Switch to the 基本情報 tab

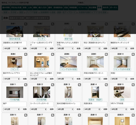(6, 8)
